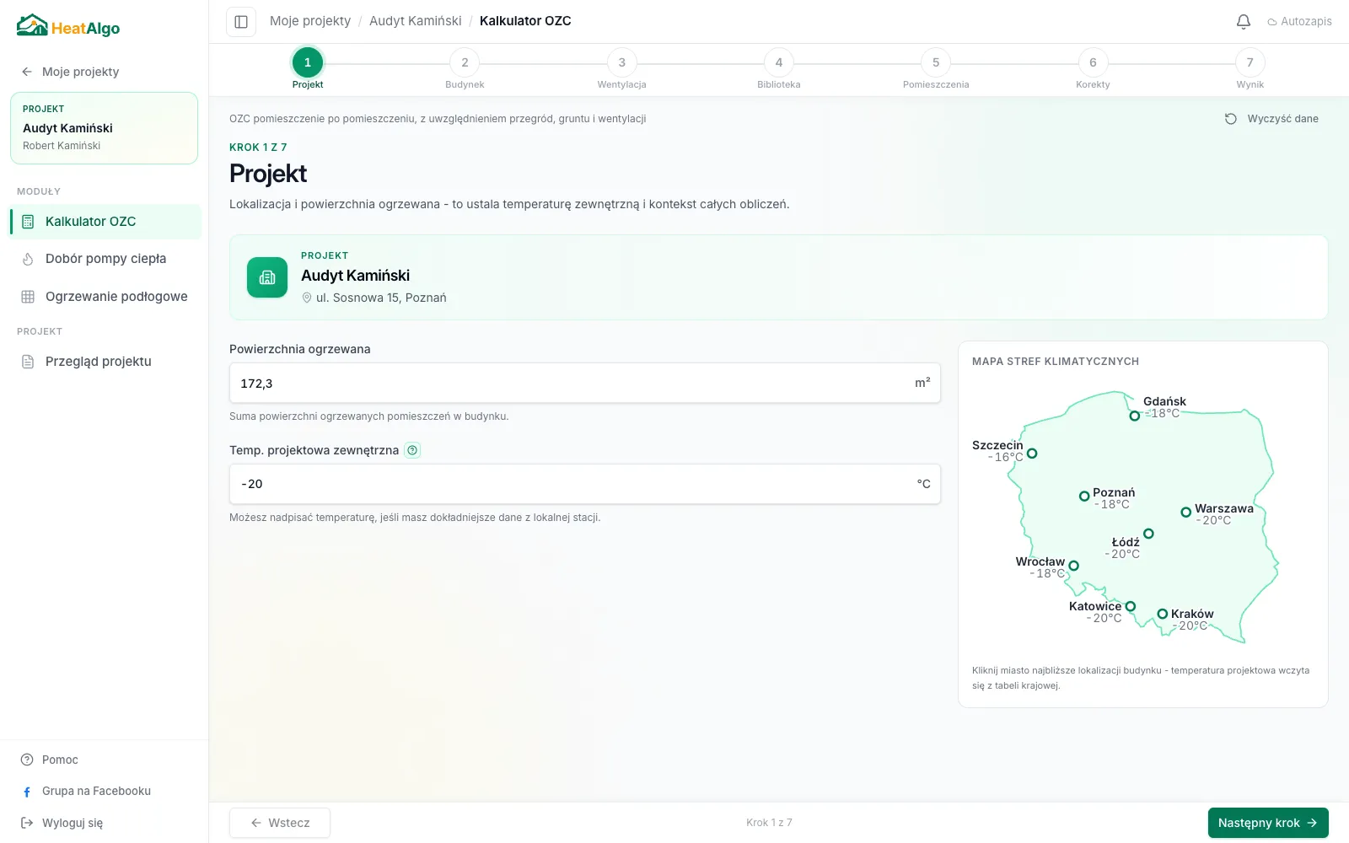Click the help icon beside Temp. projektowa zewnętrzna
Viewport: 1349px width, 843px height.
(x=412, y=450)
